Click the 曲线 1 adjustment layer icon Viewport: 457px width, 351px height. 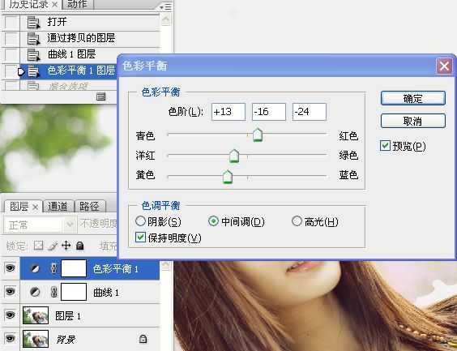(x=35, y=292)
